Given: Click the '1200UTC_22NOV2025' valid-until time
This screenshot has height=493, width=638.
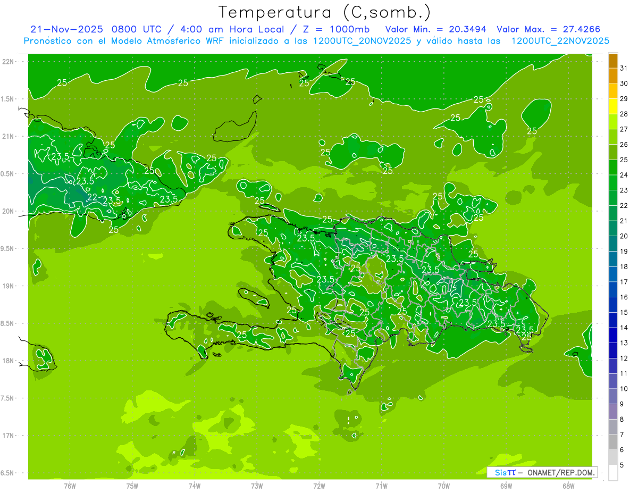Looking at the screenshot, I should coord(560,41).
